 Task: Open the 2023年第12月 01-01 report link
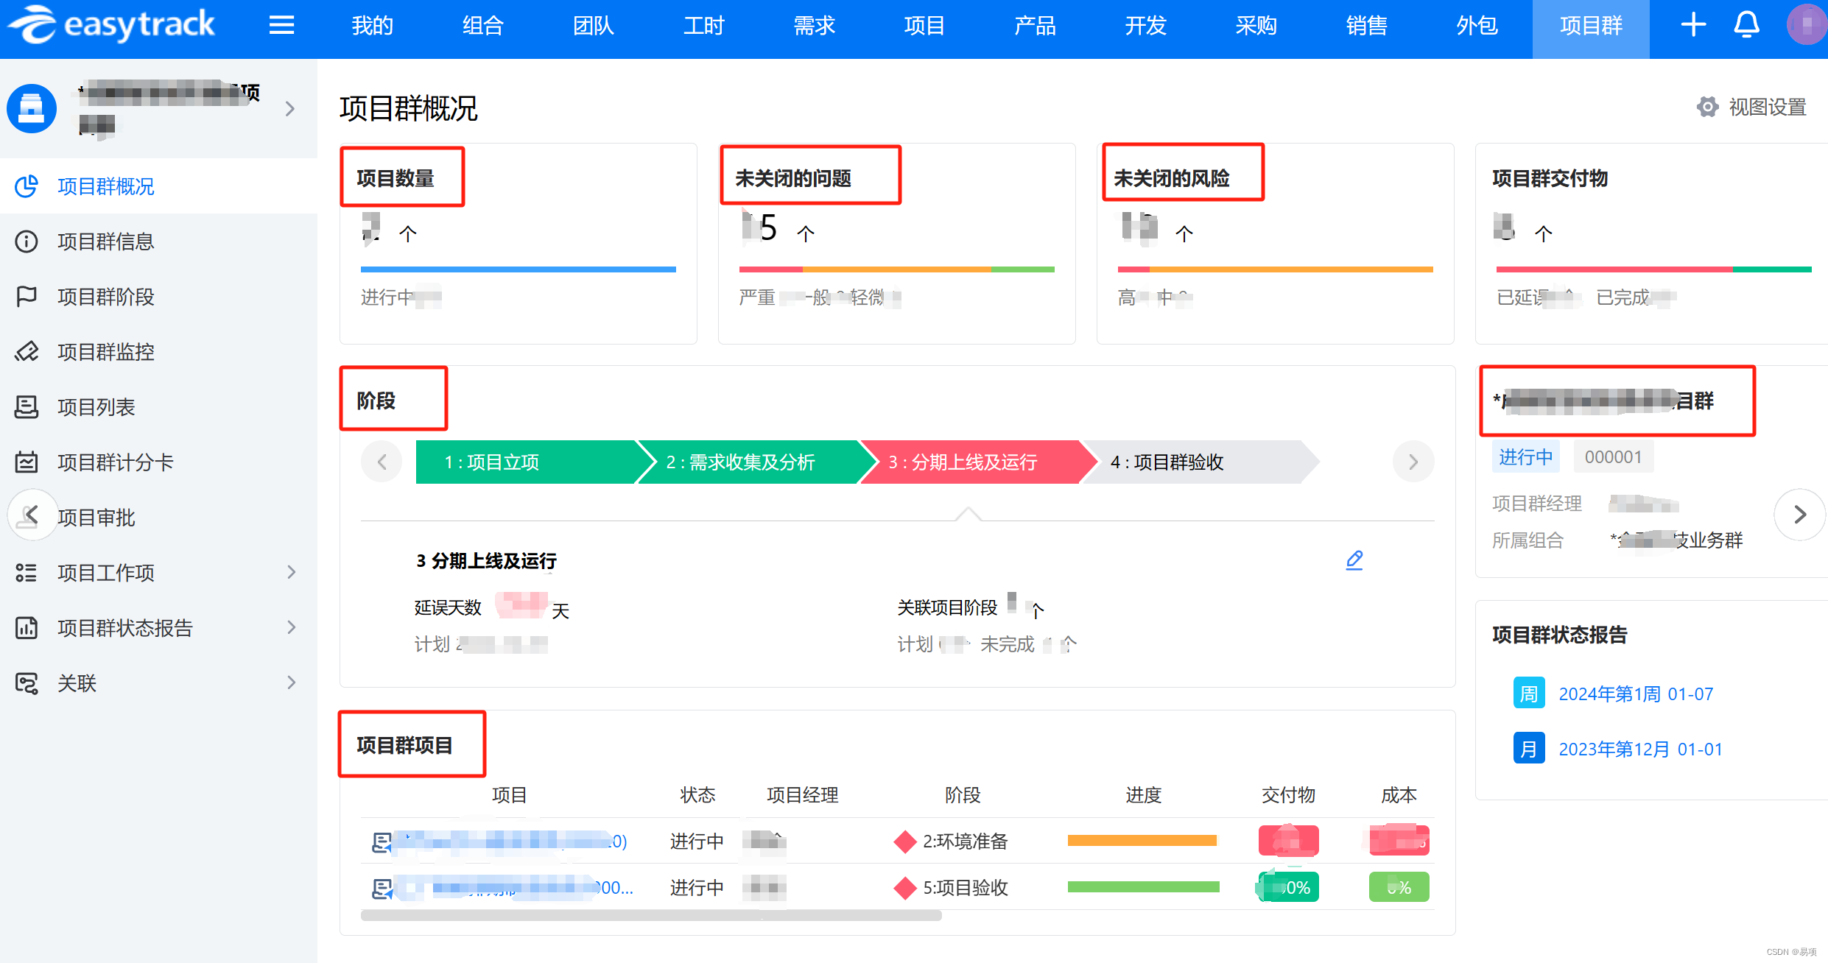point(1640,749)
